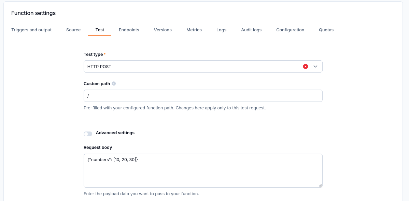Image resolution: width=409 pixels, height=201 pixels.
Task: Click the Request body label
Action: click(x=98, y=148)
